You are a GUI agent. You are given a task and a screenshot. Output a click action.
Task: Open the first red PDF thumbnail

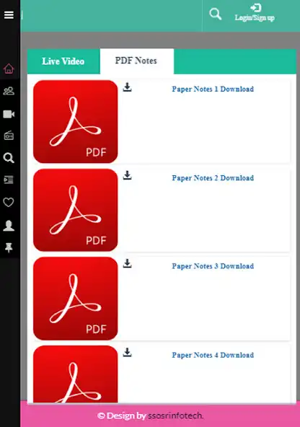(x=76, y=122)
